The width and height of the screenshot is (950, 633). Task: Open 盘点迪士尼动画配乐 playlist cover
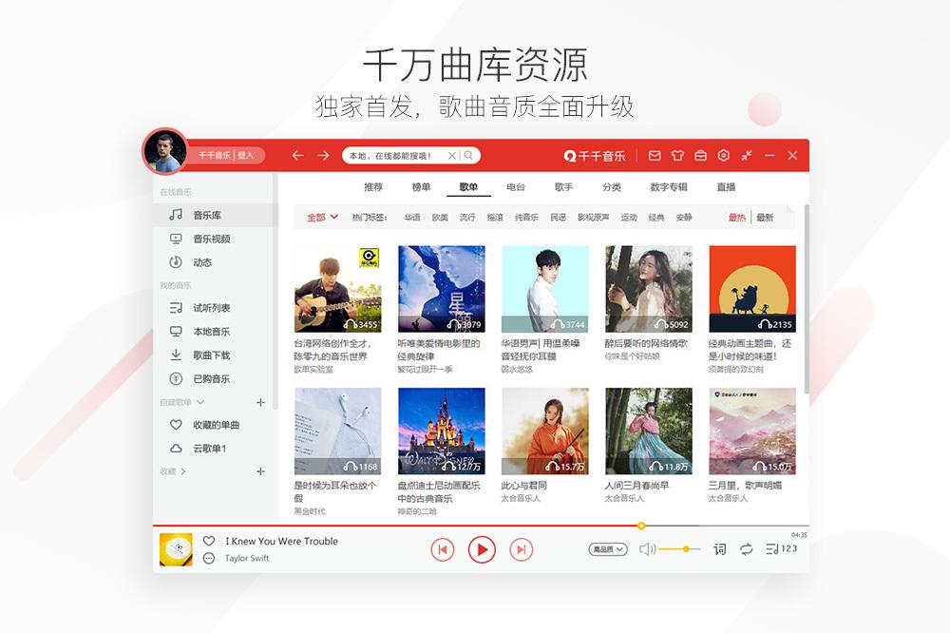tap(441, 432)
